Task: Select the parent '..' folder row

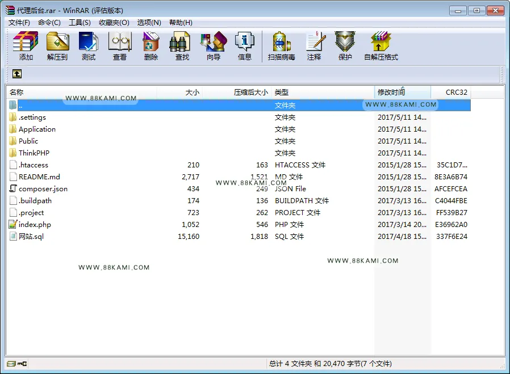Action: click(240, 105)
